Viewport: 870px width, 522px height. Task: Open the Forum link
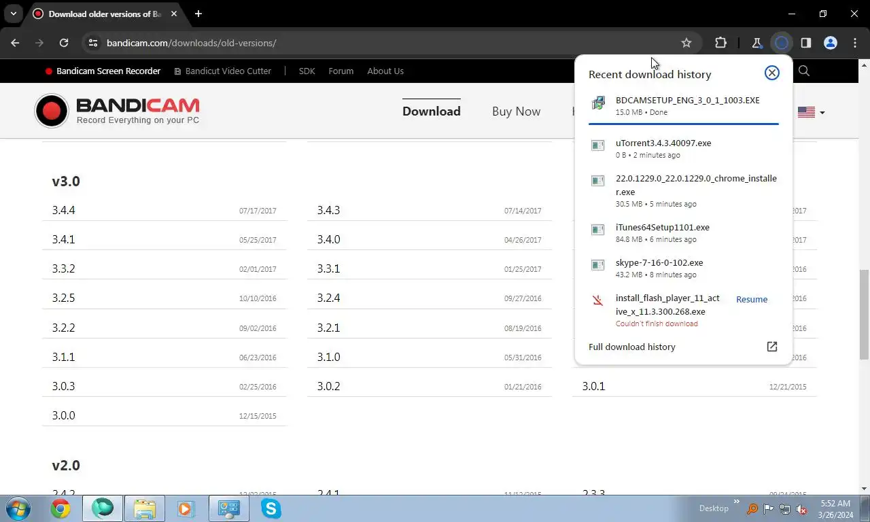coord(341,71)
